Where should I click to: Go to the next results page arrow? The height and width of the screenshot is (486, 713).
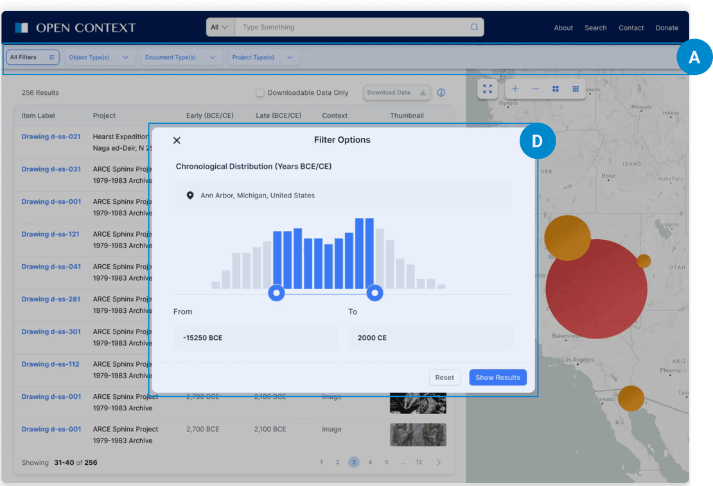click(438, 462)
